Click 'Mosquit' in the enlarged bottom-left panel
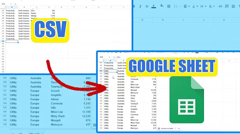 (x=56, y=120)
